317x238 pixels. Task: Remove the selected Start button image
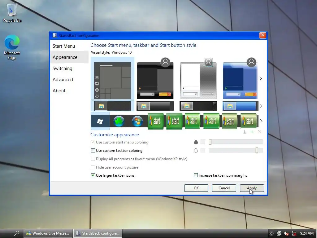pos(260,132)
